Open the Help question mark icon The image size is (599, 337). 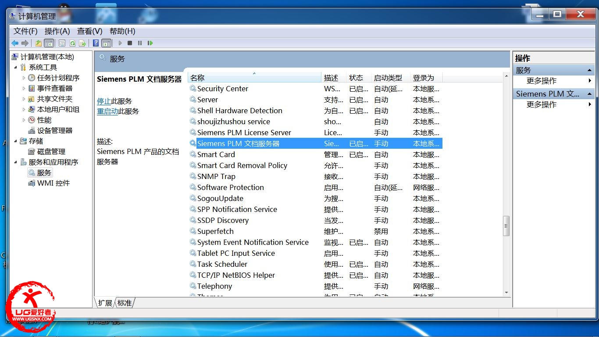[x=96, y=43]
